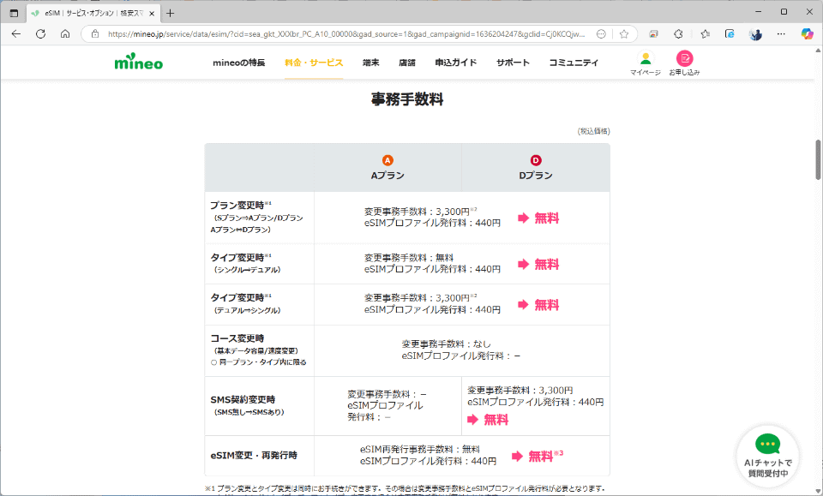Viewport: 823px width, 496px height.
Task: Click the orange A plan badge
Action: (x=387, y=160)
